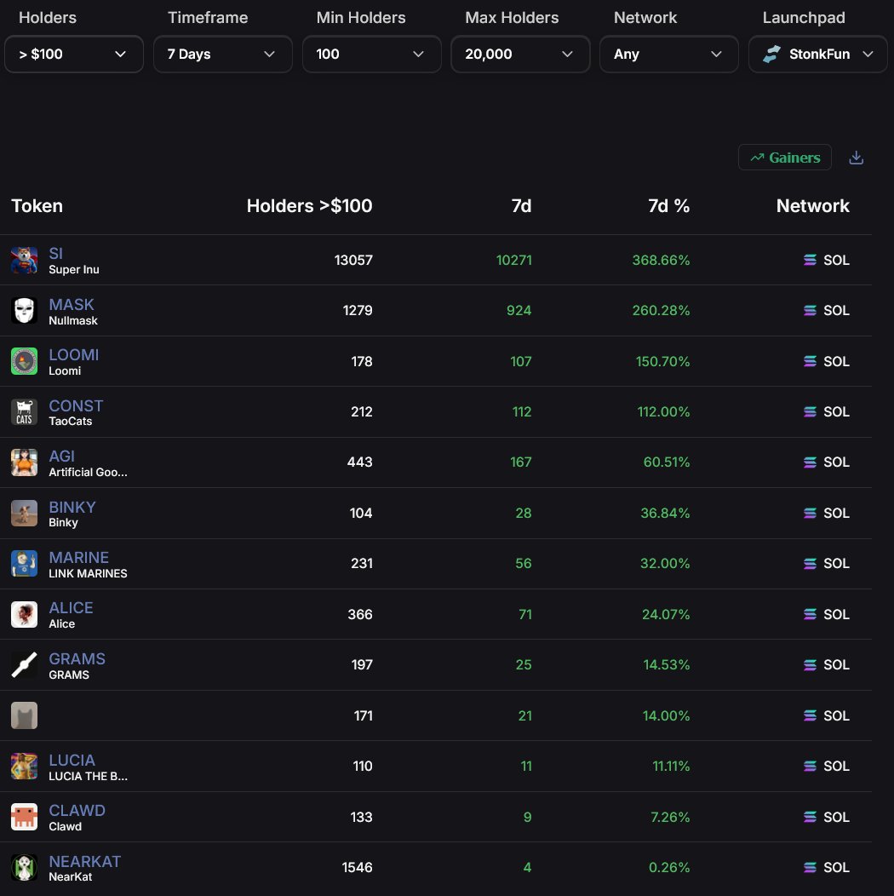Screen dimensions: 894x896
Task: Open the SI token link
Action: (x=56, y=253)
